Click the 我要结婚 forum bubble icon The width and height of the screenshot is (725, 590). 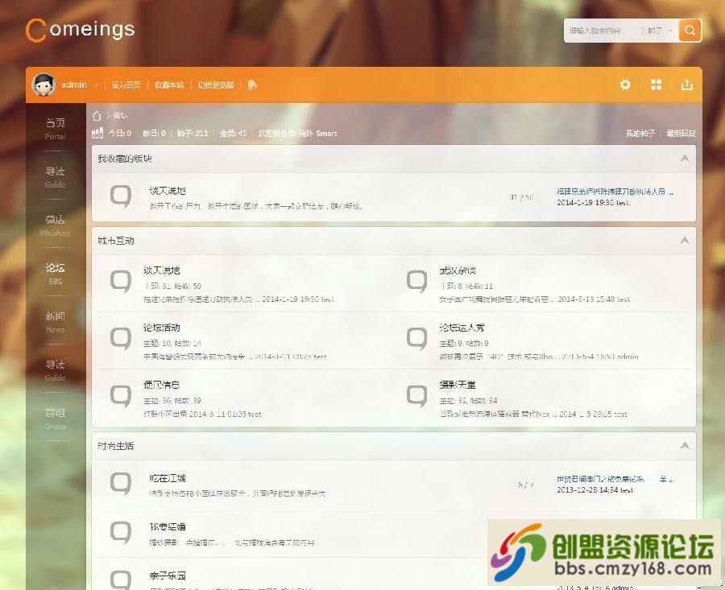(x=121, y=532)
